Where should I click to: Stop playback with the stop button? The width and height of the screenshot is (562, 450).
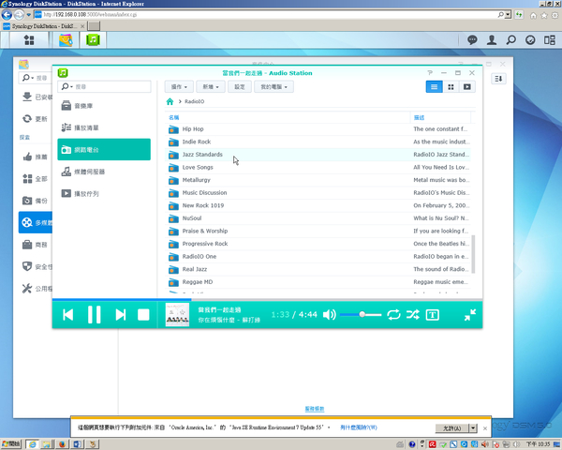144,315
